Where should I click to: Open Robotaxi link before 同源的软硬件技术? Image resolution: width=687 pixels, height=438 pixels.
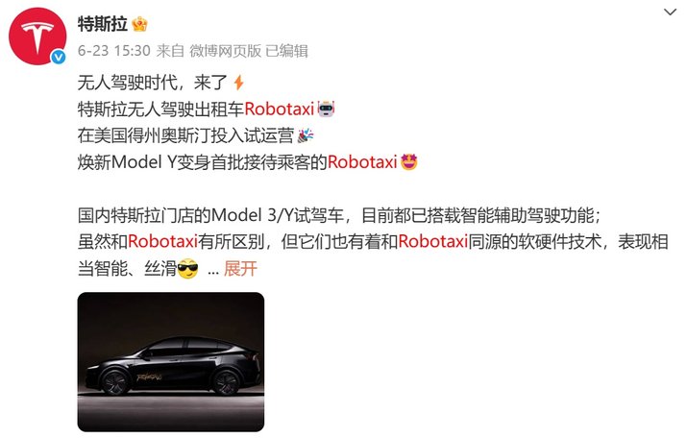click(433, 242)
